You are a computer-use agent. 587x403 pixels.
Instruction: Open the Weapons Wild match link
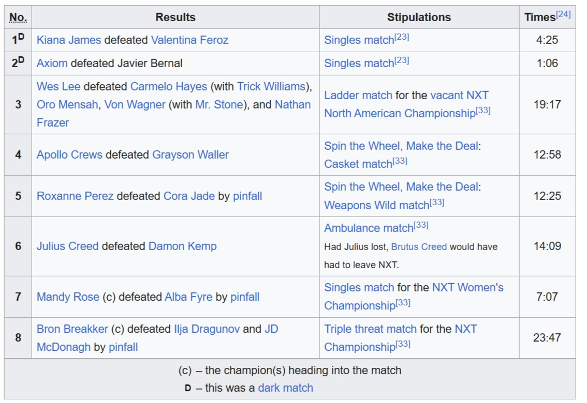(x=376, y=205)
